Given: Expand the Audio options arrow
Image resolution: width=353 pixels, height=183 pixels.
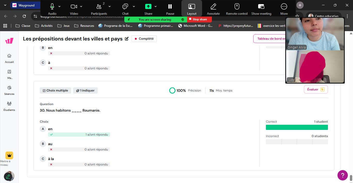Looking at the screenshot, I should pos(60,6).
